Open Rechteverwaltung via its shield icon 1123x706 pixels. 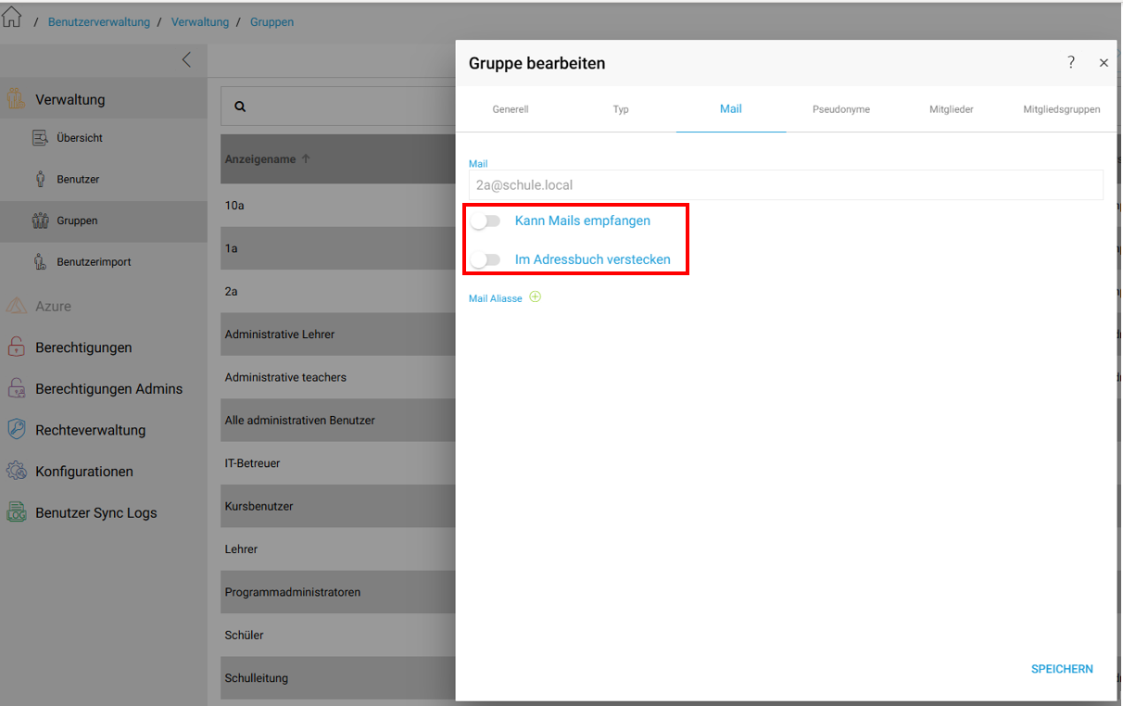coord(16,430)
